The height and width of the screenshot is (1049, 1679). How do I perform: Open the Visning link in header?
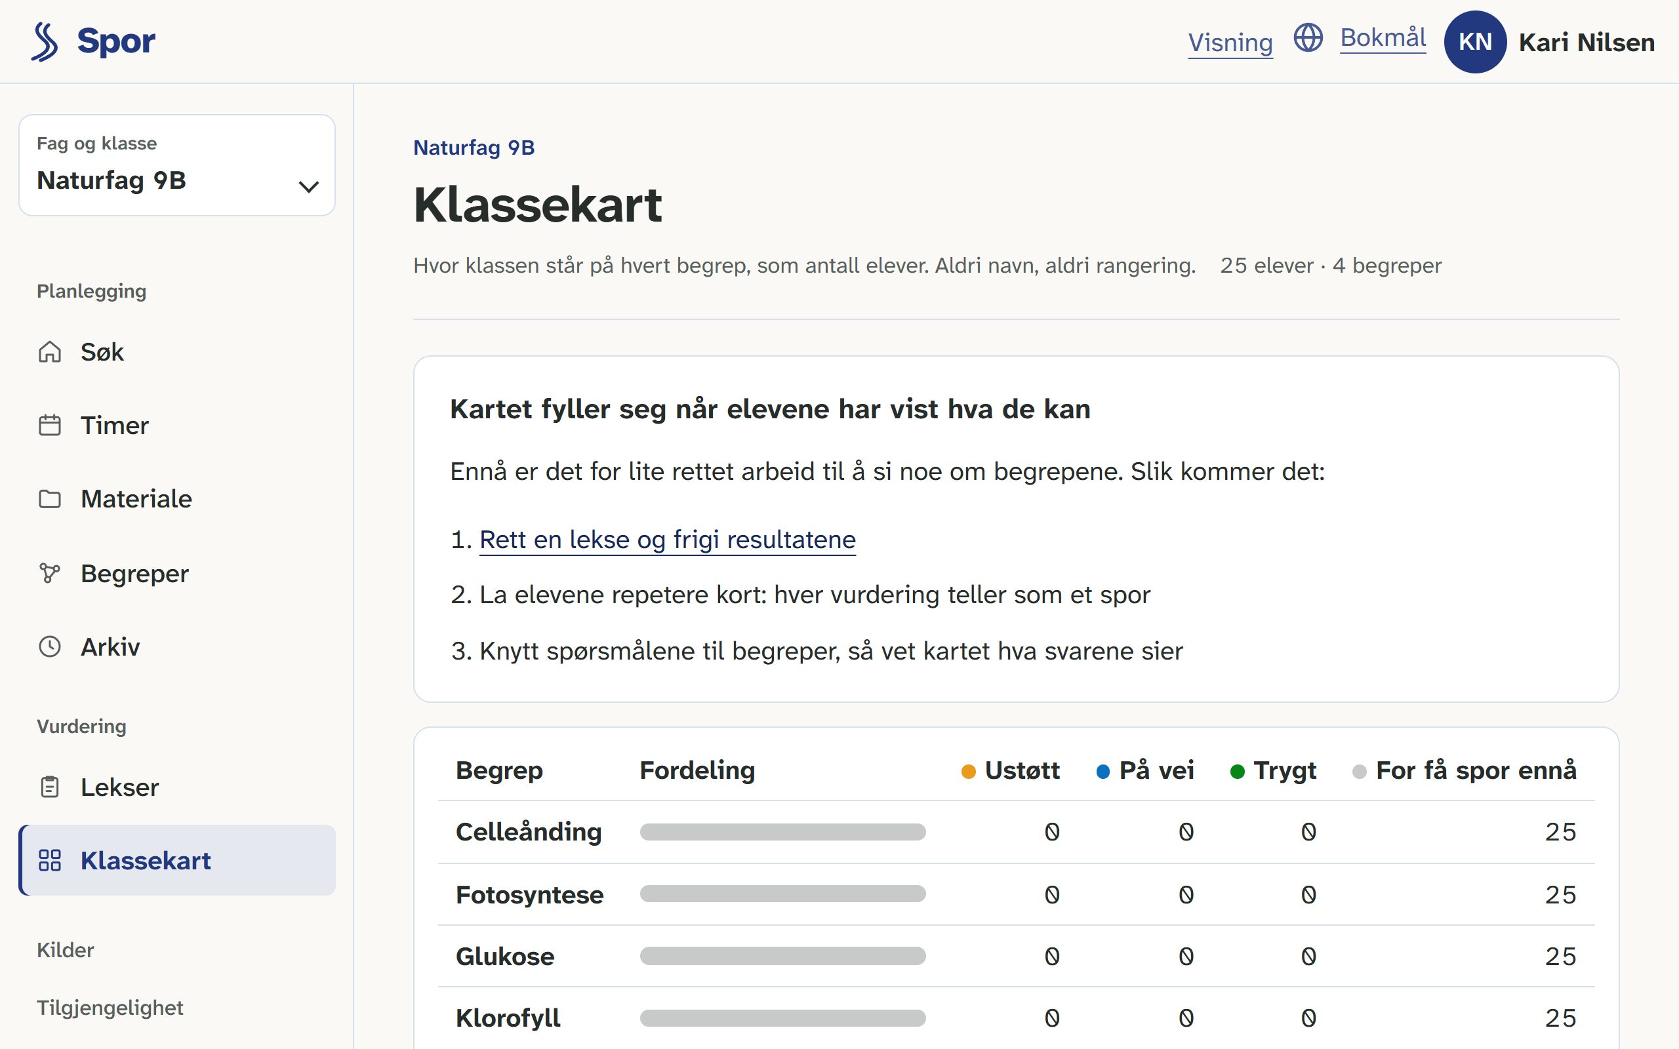pyautogui.click(x=1230, y=43)
